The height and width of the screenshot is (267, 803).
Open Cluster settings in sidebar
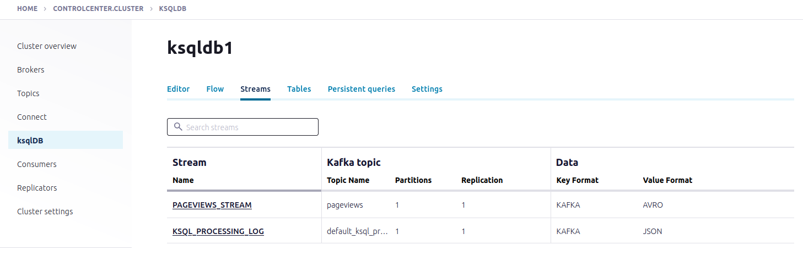(45, 212)
